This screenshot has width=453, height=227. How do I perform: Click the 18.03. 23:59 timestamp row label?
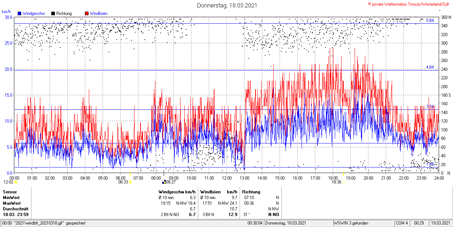pyautogui.click(x=16, y=215)
